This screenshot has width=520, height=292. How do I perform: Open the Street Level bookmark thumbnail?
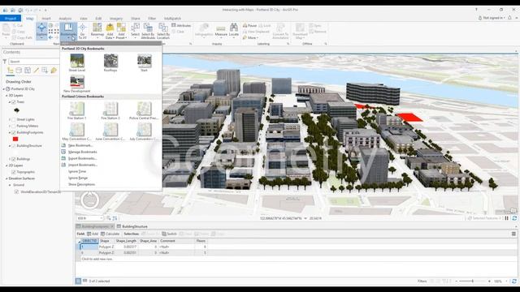[77, 62]
